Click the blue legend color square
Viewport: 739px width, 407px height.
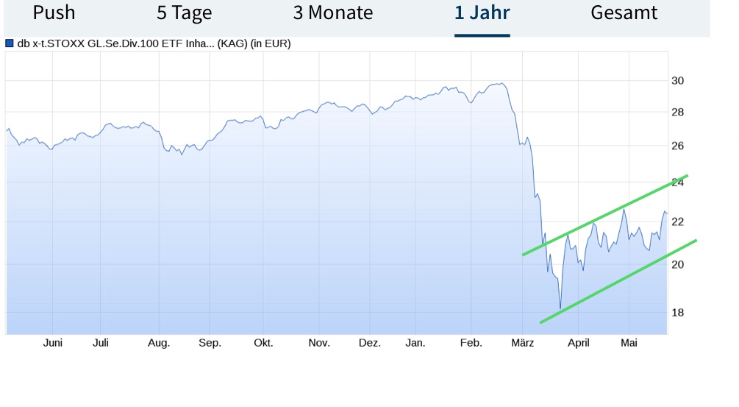(x=9, y=43)
